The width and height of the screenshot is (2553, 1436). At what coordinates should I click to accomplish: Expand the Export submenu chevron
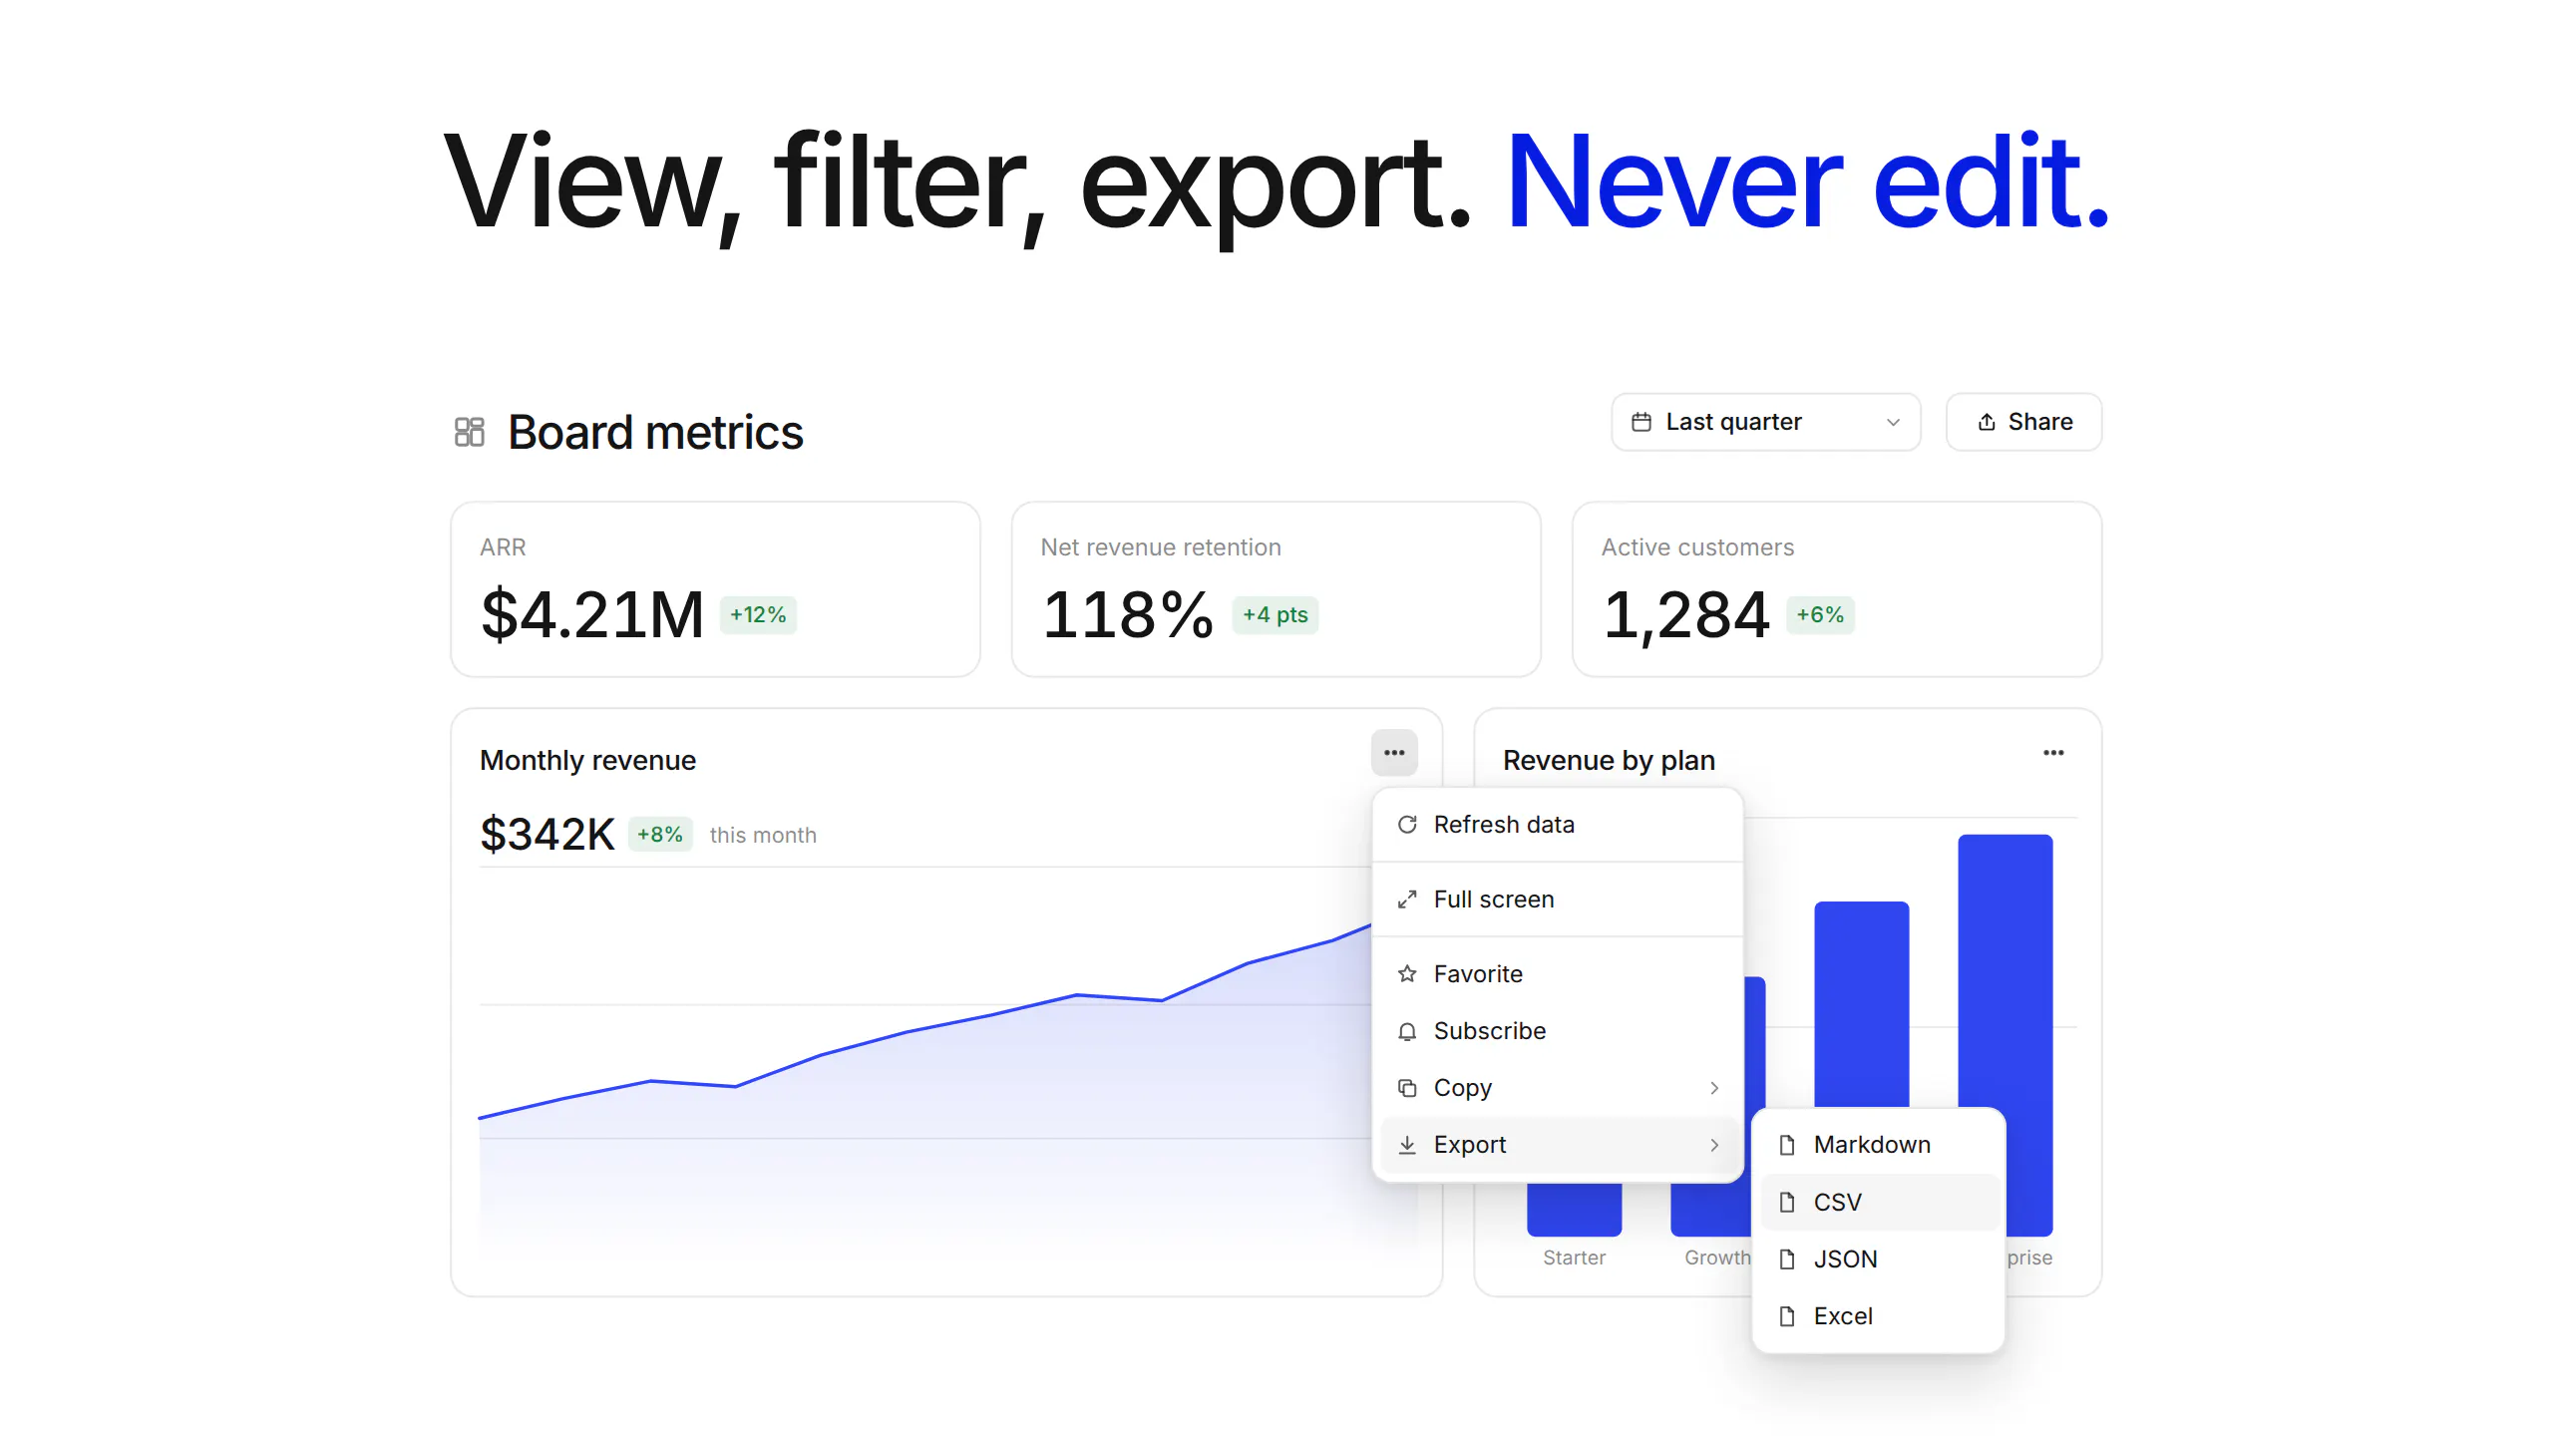[1714, 1145]
